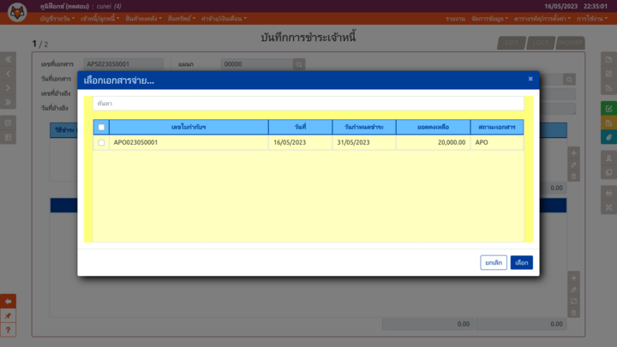Toggle the select-all checkbox in table header
Image resolution: width=617 pixels, height=347 pixels.
(101, 127)
